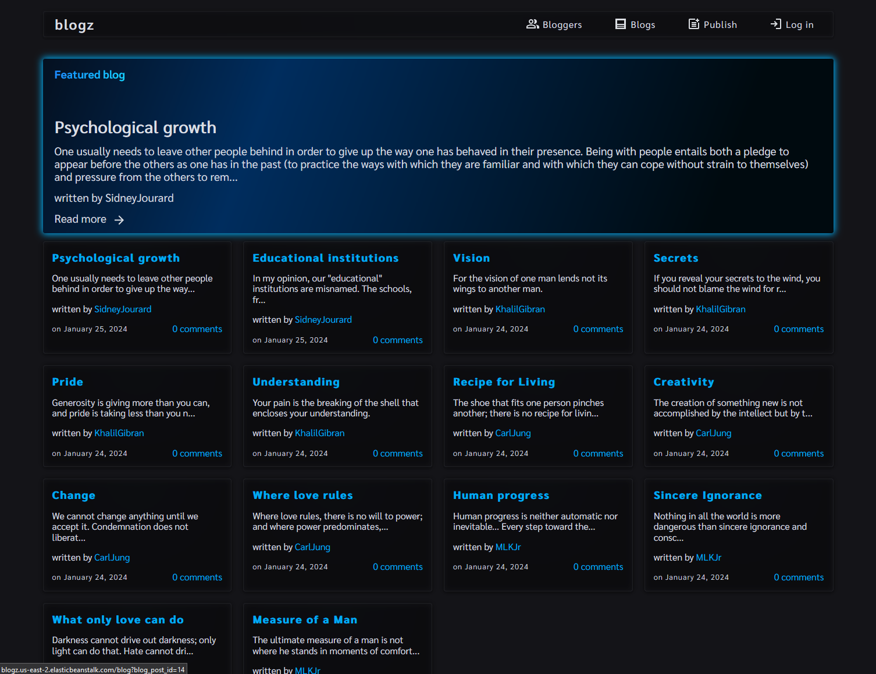Open the Where love rules post
This screenshot has height=674, width=876.
tap(302, 495)
